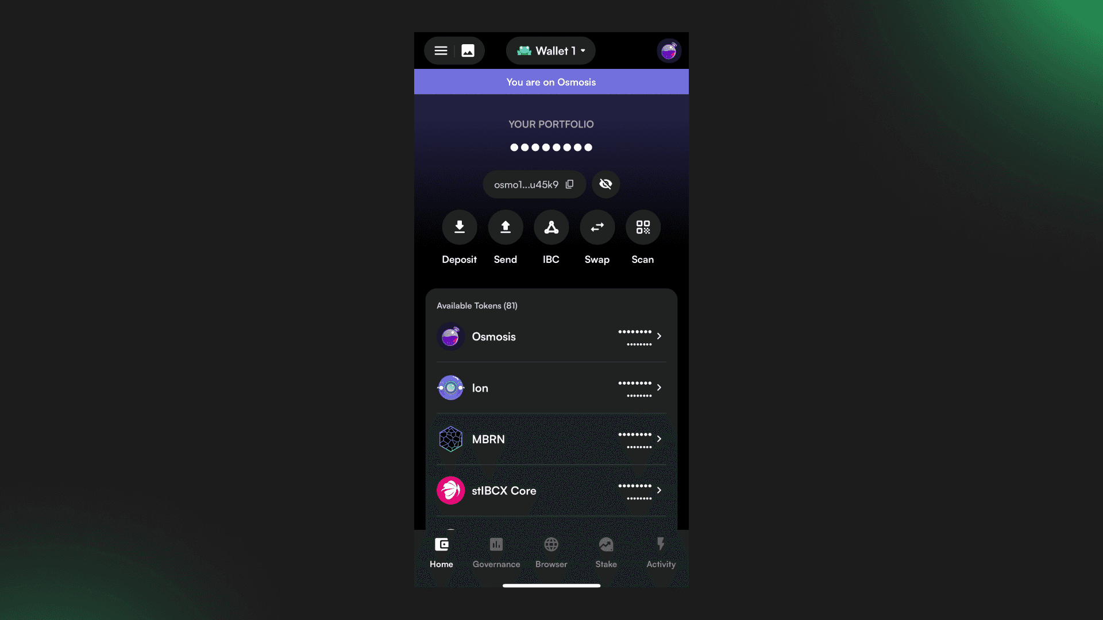Switch to Browser tab
1103x620 pixels.
pos(551,551)
